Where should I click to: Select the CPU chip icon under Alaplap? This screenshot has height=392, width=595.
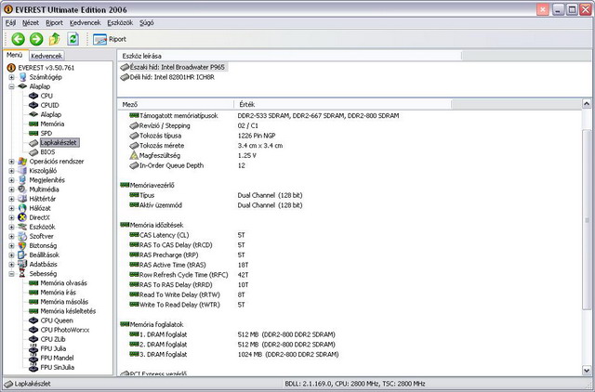coord(33,96)
